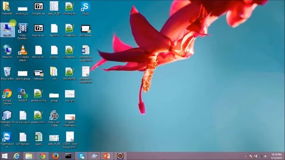The width and height of the screenshot is (285, 160).
Task: Select the fortune-re... 7-Zip archive icon
Action: [x=39, y=30]
